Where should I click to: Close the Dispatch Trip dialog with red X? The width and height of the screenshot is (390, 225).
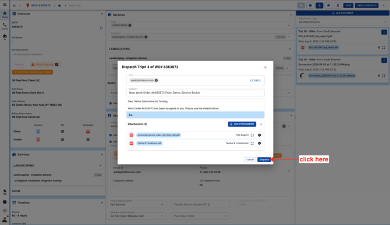265,67
